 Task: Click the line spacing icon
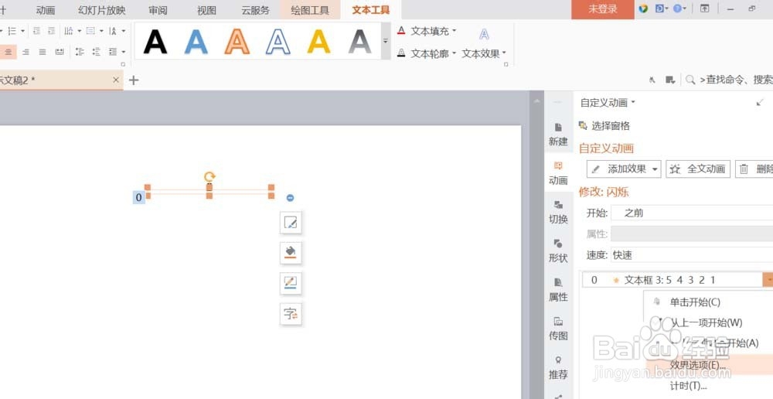point(80,52)
